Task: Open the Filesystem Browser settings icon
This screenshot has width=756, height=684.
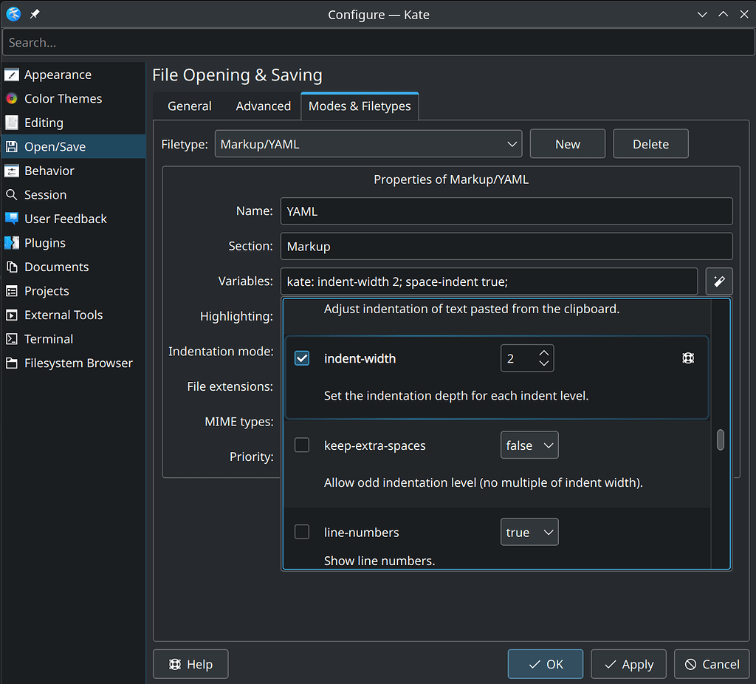Action: [x=12, y=363]
